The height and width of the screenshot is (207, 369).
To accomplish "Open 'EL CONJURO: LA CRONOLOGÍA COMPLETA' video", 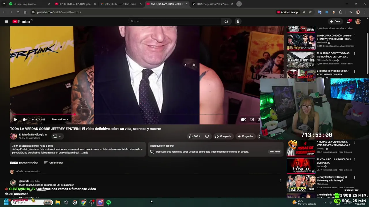I will (334, 161).
